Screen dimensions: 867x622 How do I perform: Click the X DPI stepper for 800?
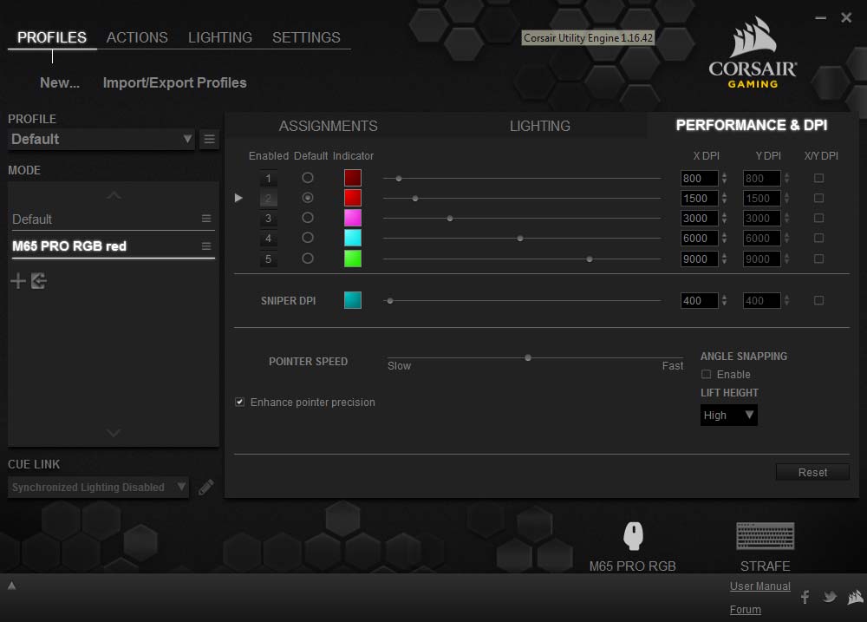pos(724,178)
